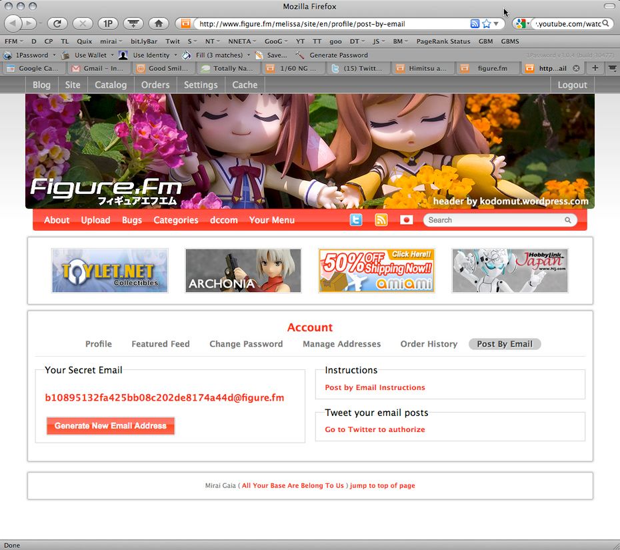Click the browser Reload button
The height and width of the screenshot is (550, 620).
pyautogui.click(x=57, y=23)
